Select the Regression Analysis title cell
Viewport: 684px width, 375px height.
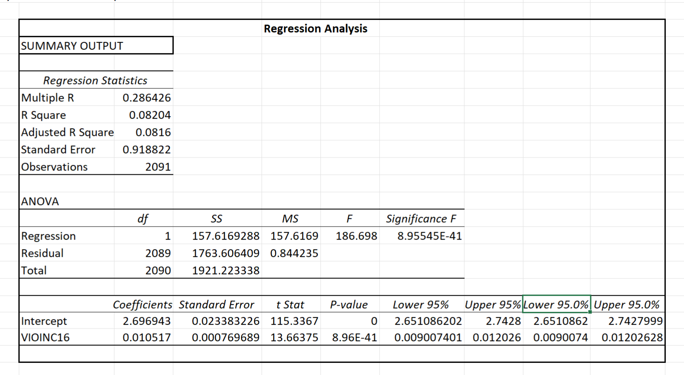pyautogui.click(x=316, y=28)
